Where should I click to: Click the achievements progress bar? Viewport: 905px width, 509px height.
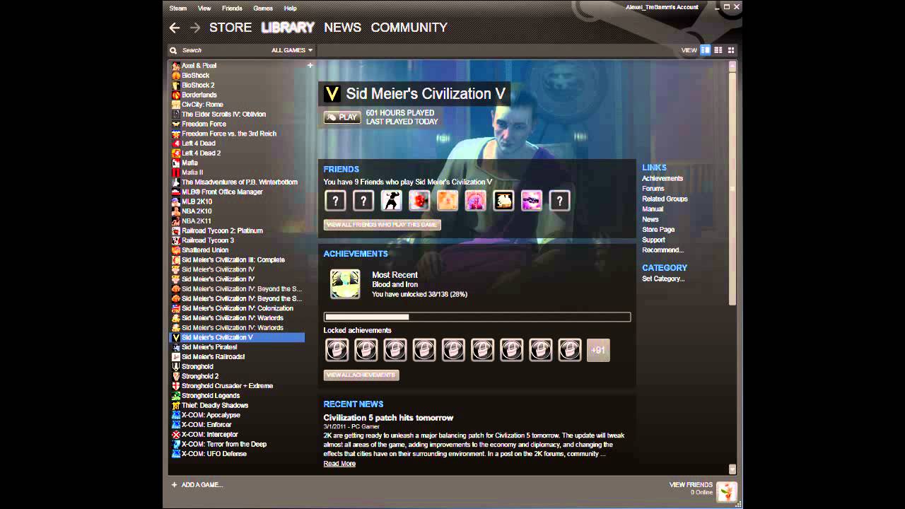477,317
